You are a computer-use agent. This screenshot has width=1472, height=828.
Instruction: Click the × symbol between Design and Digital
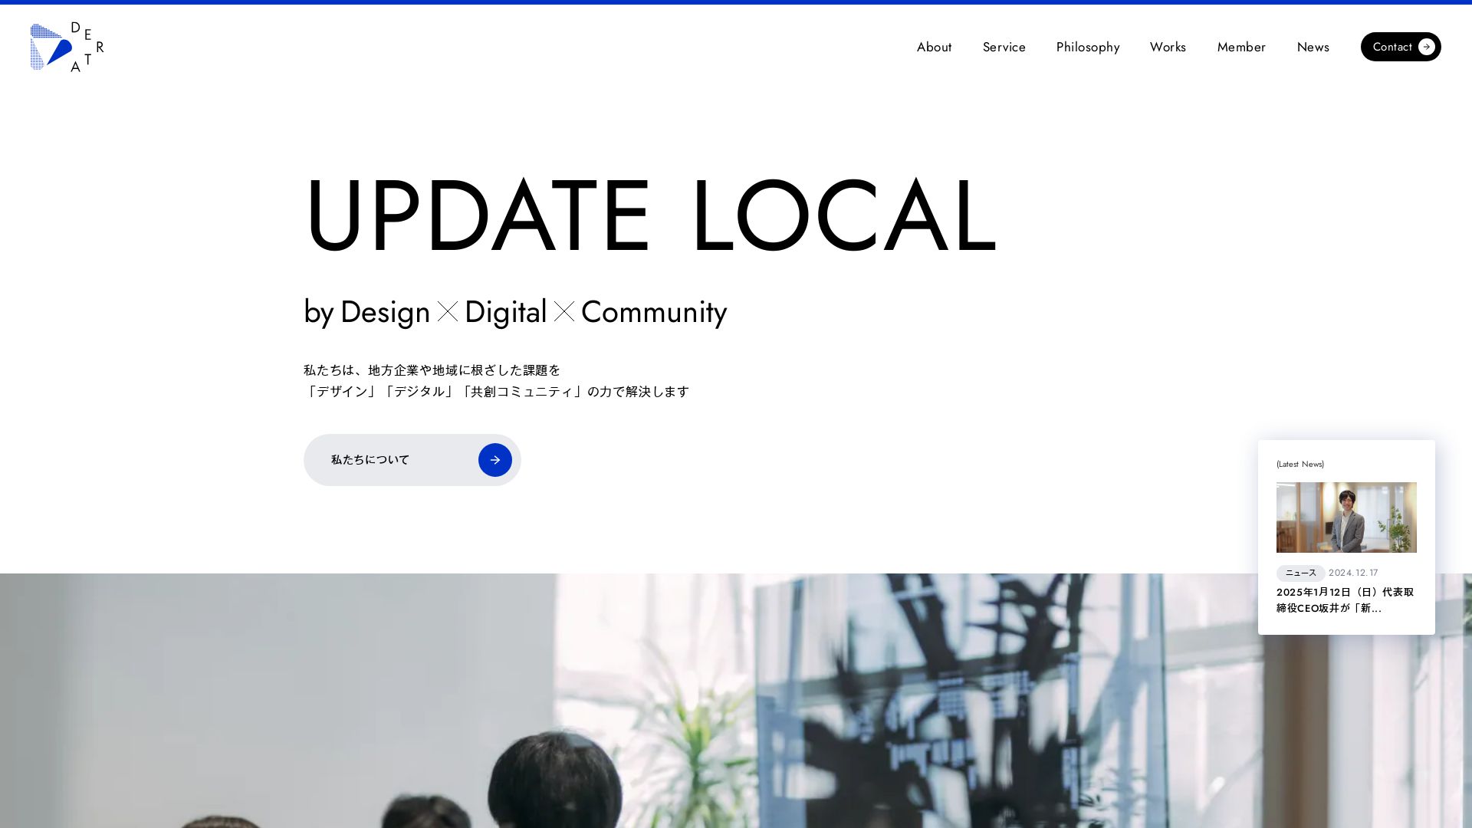pyautogui.click(x=448, y=312)
